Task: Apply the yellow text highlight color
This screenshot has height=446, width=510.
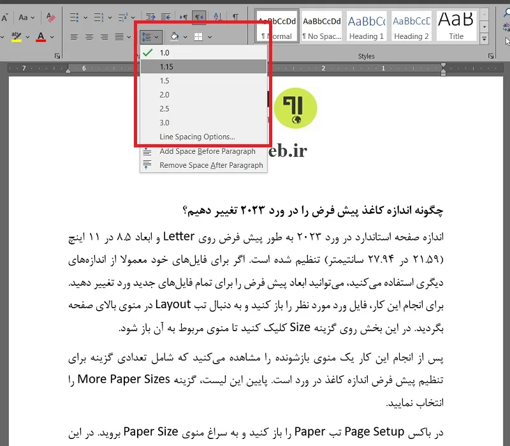Action: click(x=17, y=37)
